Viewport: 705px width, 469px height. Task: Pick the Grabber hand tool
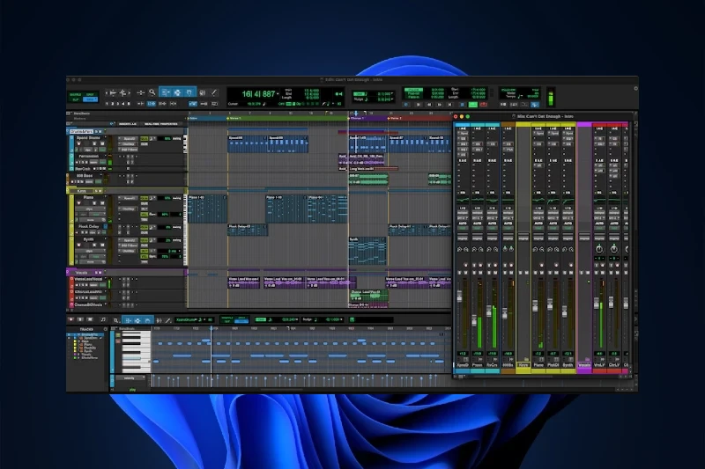pos(189,92)
